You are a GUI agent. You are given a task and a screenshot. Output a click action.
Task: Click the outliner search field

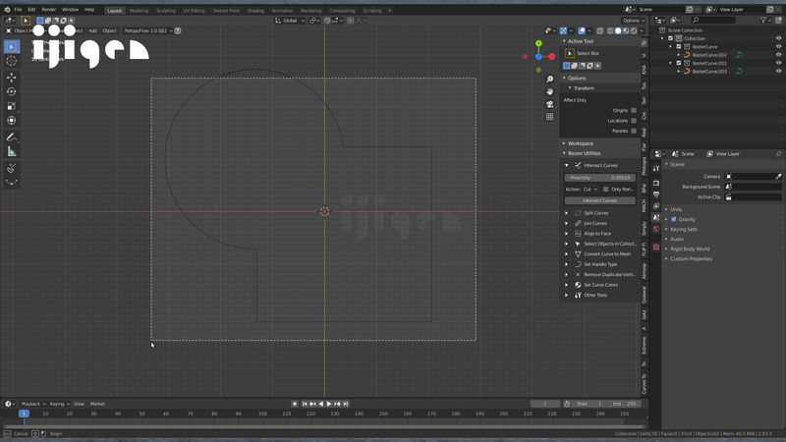click(713, 20)
